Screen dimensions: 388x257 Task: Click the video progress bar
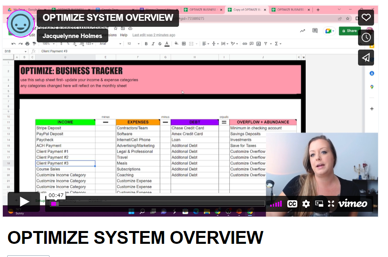point(160,204)
